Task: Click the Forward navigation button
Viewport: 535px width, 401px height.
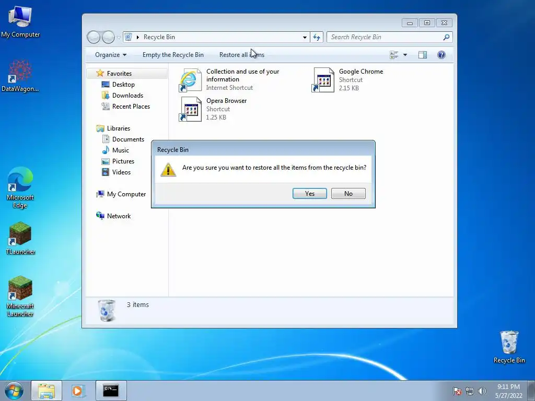Action: tap(108, 37)
